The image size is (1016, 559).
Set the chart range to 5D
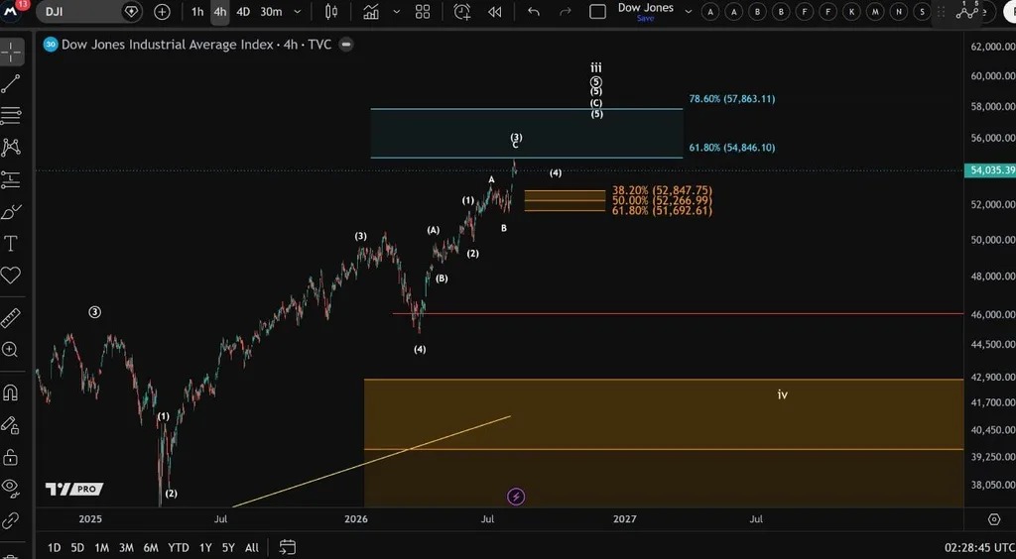coord(77,548)
